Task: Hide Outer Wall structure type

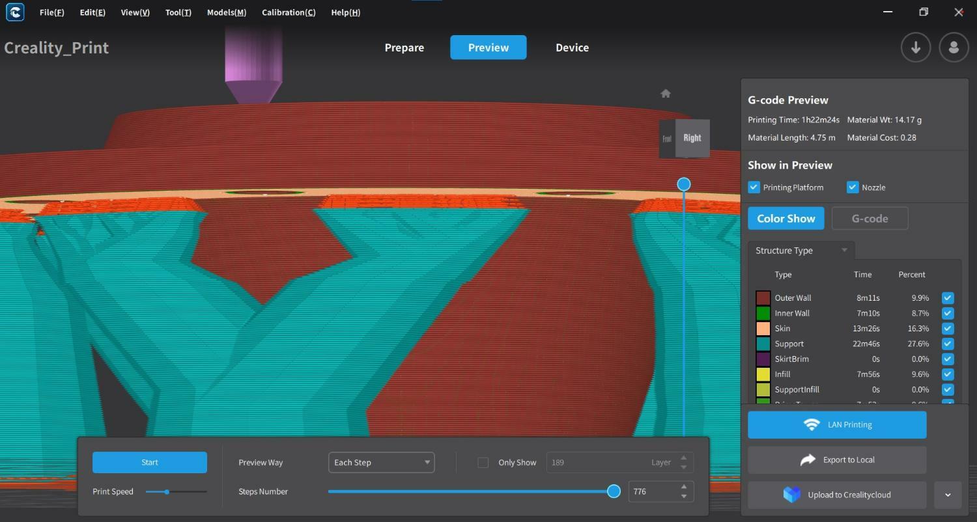Action: tap(948, 298)
